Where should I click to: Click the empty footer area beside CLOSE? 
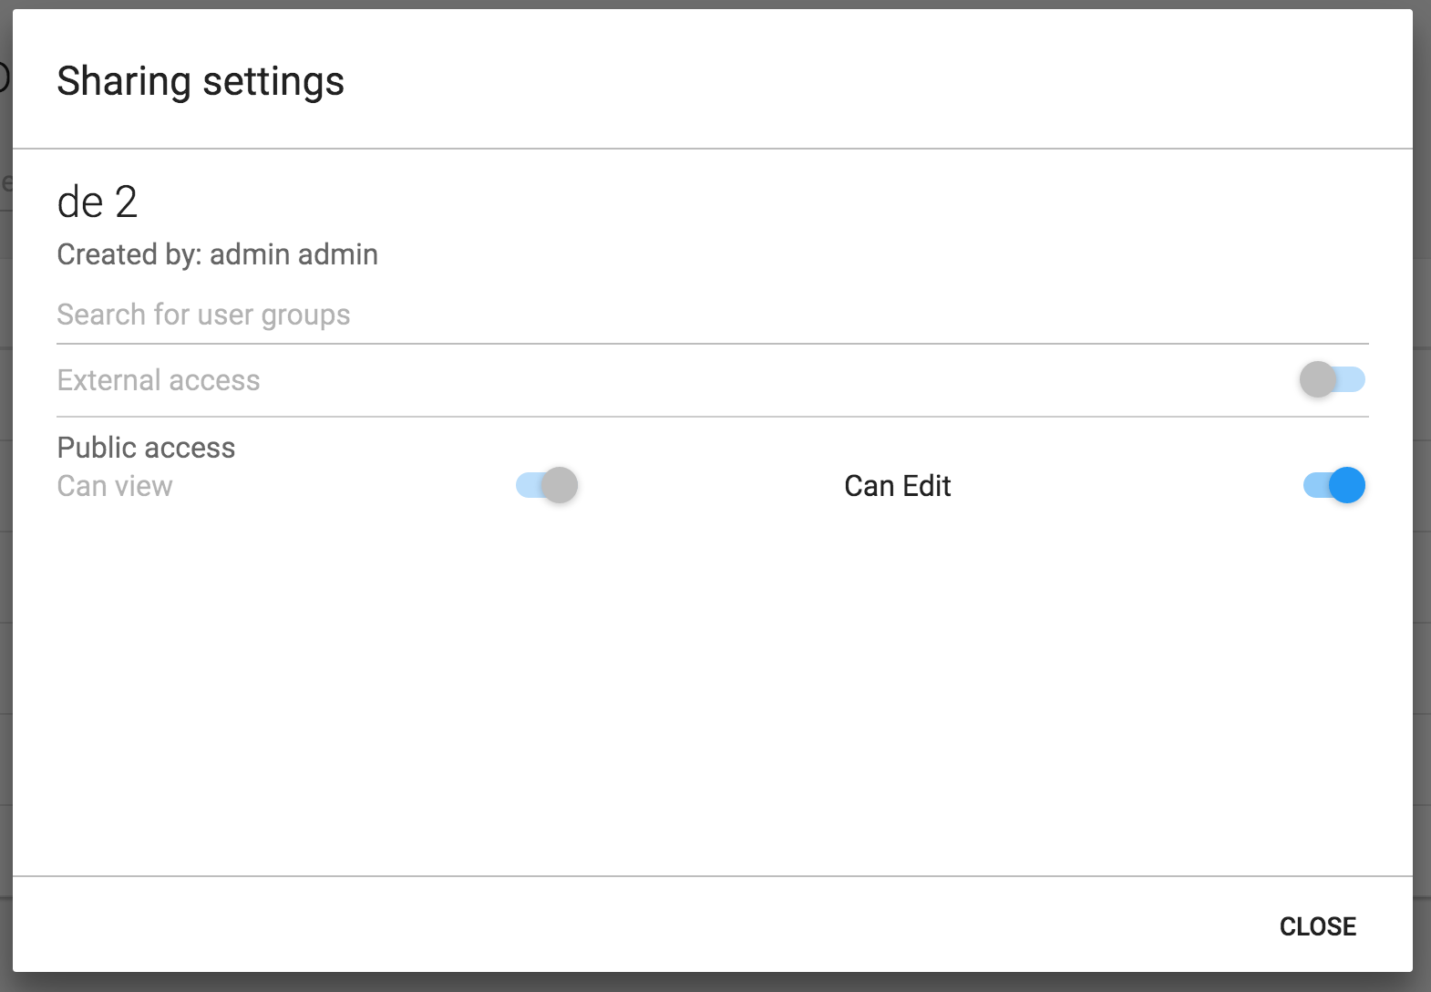[x=638, y=925]
